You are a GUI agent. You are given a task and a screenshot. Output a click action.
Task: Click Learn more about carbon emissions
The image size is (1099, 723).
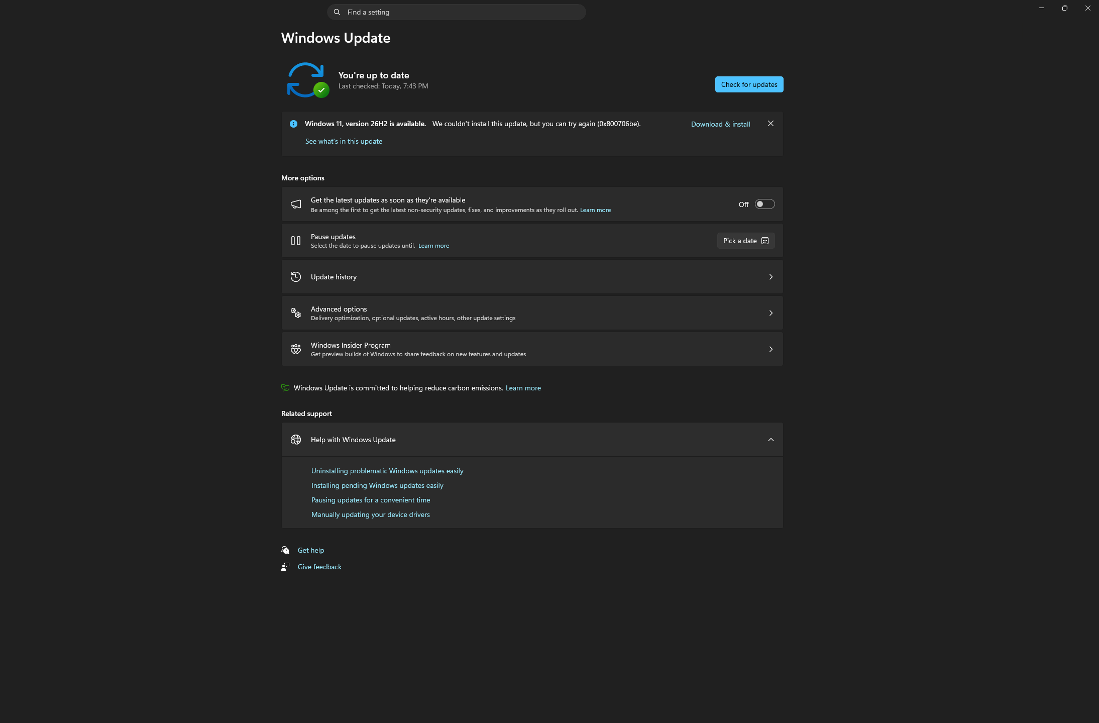tap(523, 388)
